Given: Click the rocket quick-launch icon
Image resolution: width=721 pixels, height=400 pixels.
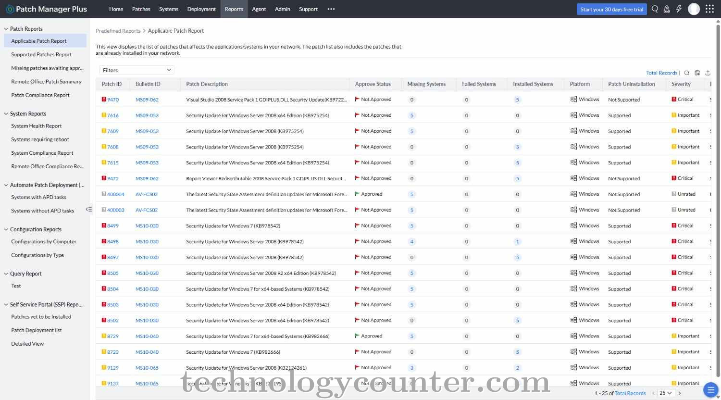Looking at the screenshot, I should coord(667,9).
